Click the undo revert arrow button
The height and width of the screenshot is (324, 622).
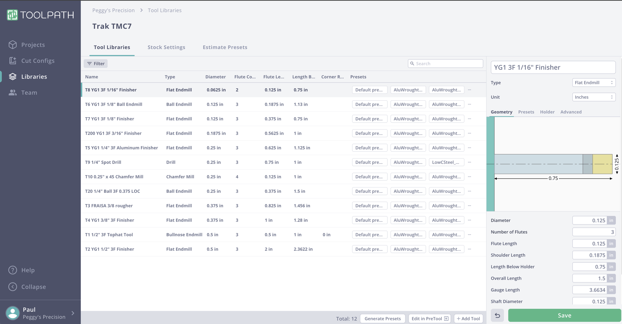(497, 315)
